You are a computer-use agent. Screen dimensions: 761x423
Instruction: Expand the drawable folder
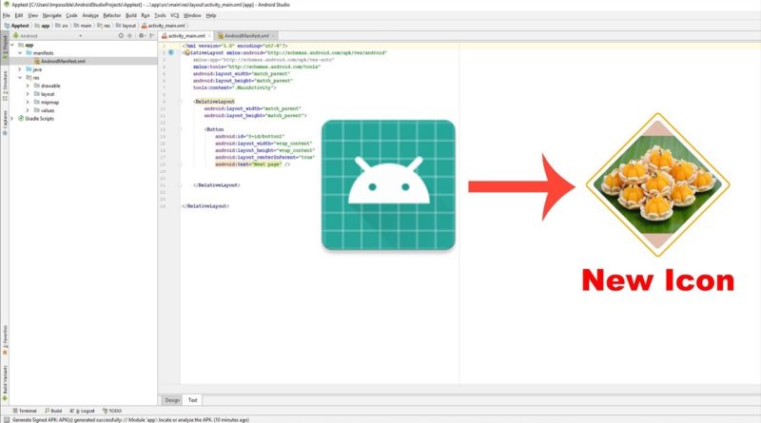(28, 86)
